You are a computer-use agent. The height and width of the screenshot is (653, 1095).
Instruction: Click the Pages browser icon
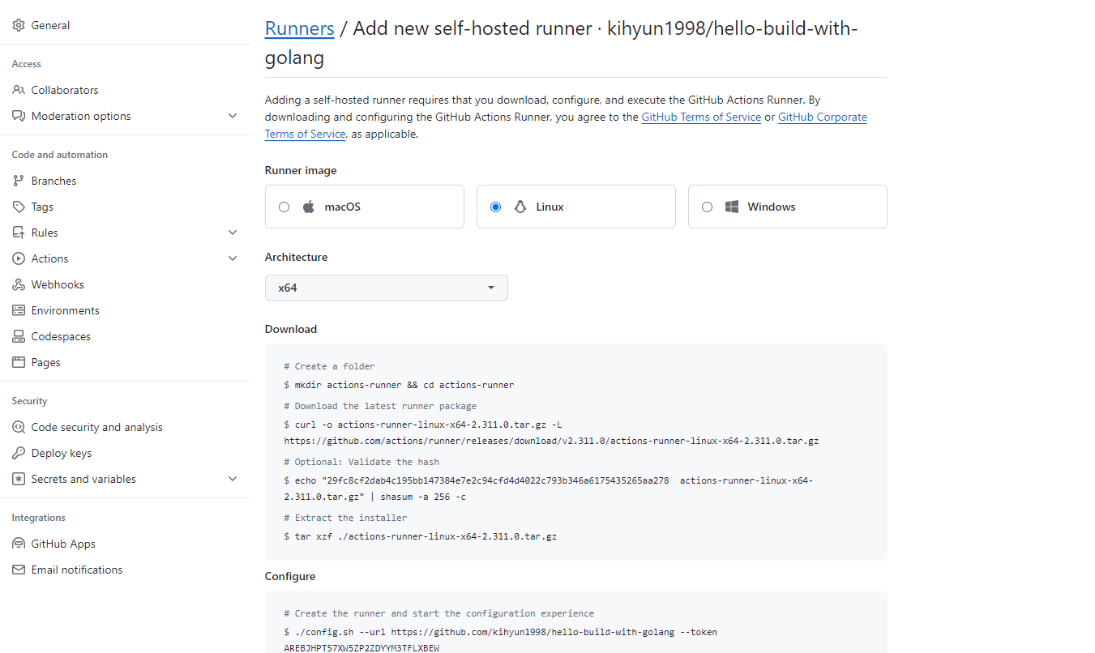(x=19, y=362)
